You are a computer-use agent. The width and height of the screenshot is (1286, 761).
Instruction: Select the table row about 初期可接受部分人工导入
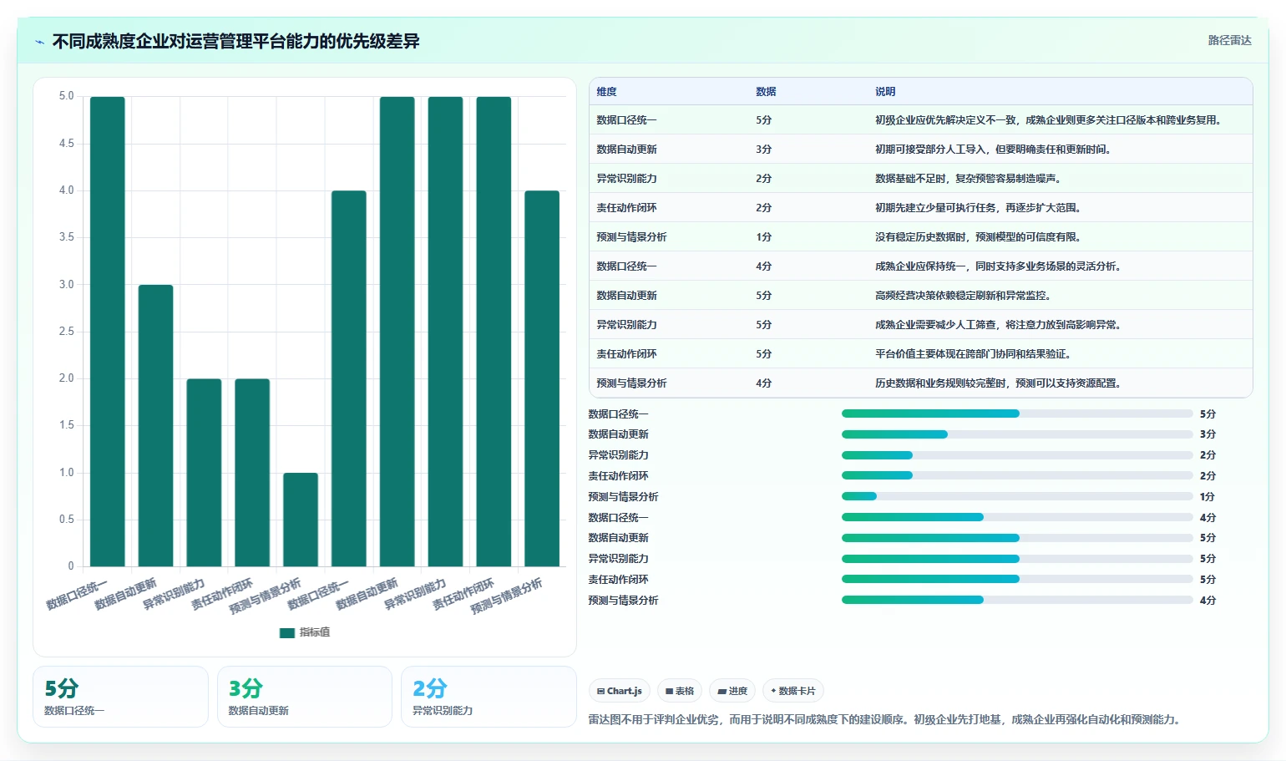[x=921, y=150]
